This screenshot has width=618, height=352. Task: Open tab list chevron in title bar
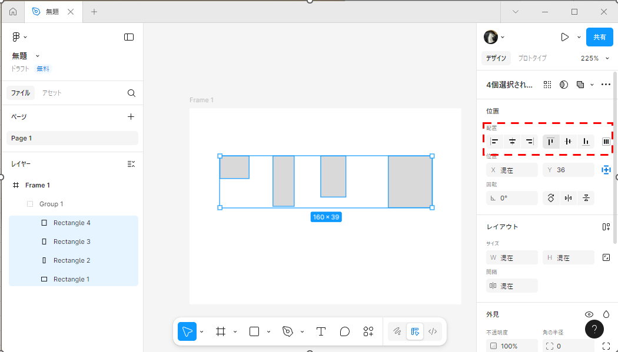click(x=515, y=12)
